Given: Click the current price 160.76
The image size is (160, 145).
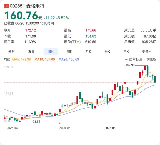Looking at the screenshot, I should click(21, 15).
